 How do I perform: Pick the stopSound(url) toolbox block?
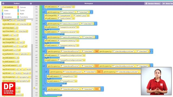(x=11, y=50)
